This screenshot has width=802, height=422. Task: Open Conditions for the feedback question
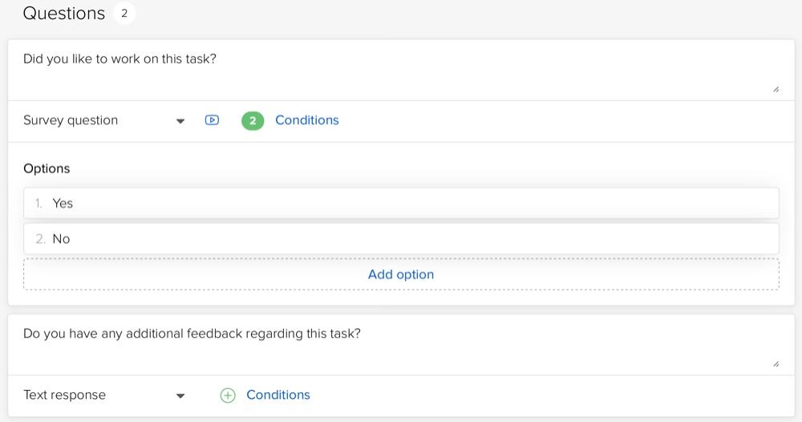pos(278,395)
